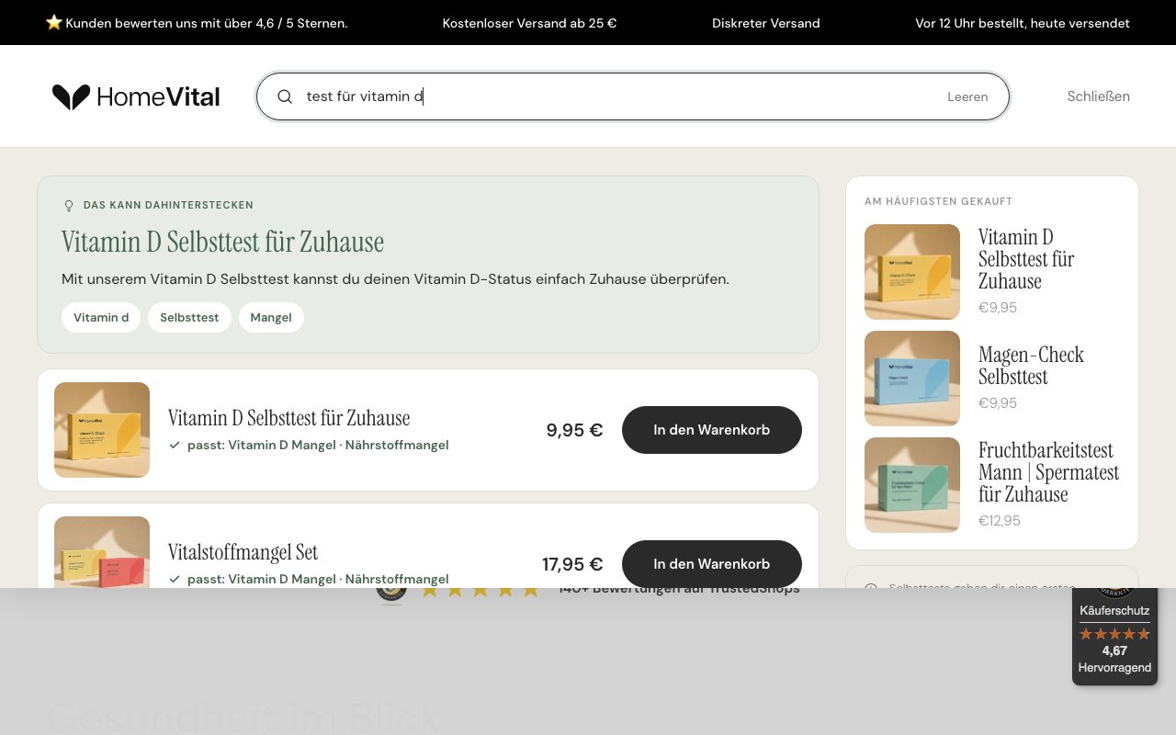This screenshot has width=1176, height=735.
Task: Click the 'AM HÄUFIGSTEN GEKAUFT' heading
Action: (939, 201)
